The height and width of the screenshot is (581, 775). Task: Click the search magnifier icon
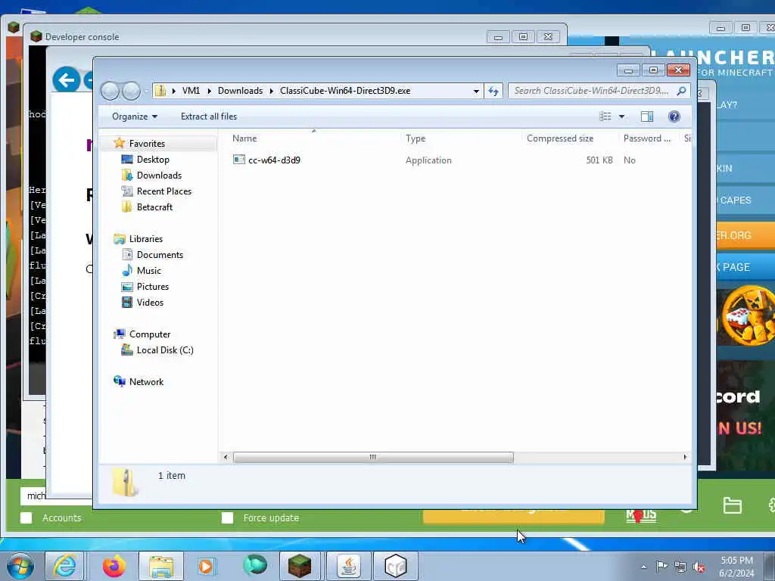click(681, 91)
